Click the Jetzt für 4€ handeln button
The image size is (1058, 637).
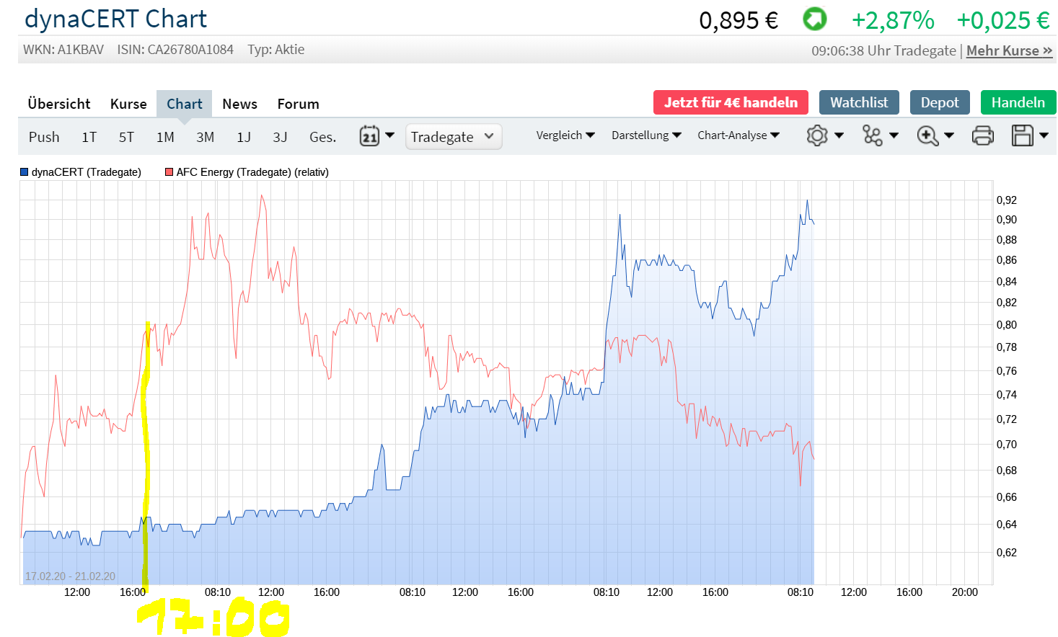tap(731, 102)
